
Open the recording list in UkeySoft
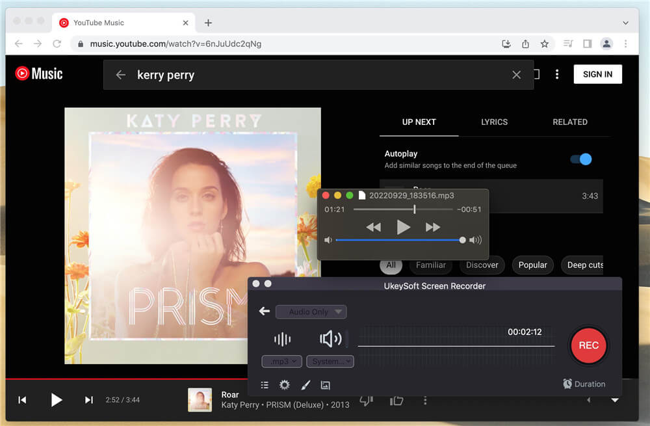pos(265,385)
